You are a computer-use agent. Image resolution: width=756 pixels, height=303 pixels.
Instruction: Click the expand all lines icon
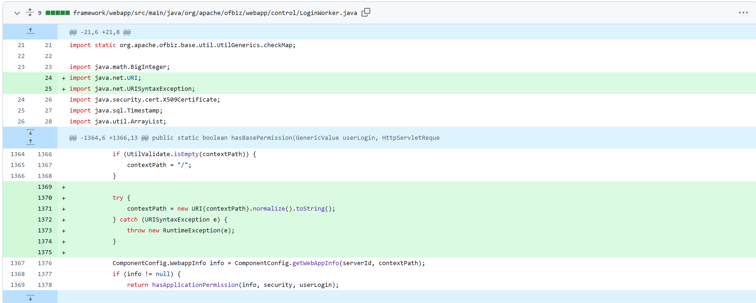[x=30, y=13]
